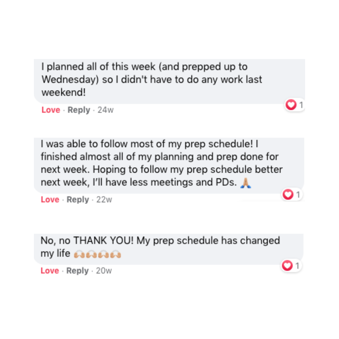Select the 'prep schedule has changed my life' bubble

(x=169, y=249)
